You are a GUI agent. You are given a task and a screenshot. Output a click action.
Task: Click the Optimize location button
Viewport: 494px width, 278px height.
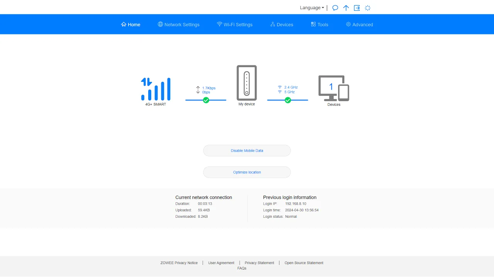pyautogui.click(x=247, y=172)
